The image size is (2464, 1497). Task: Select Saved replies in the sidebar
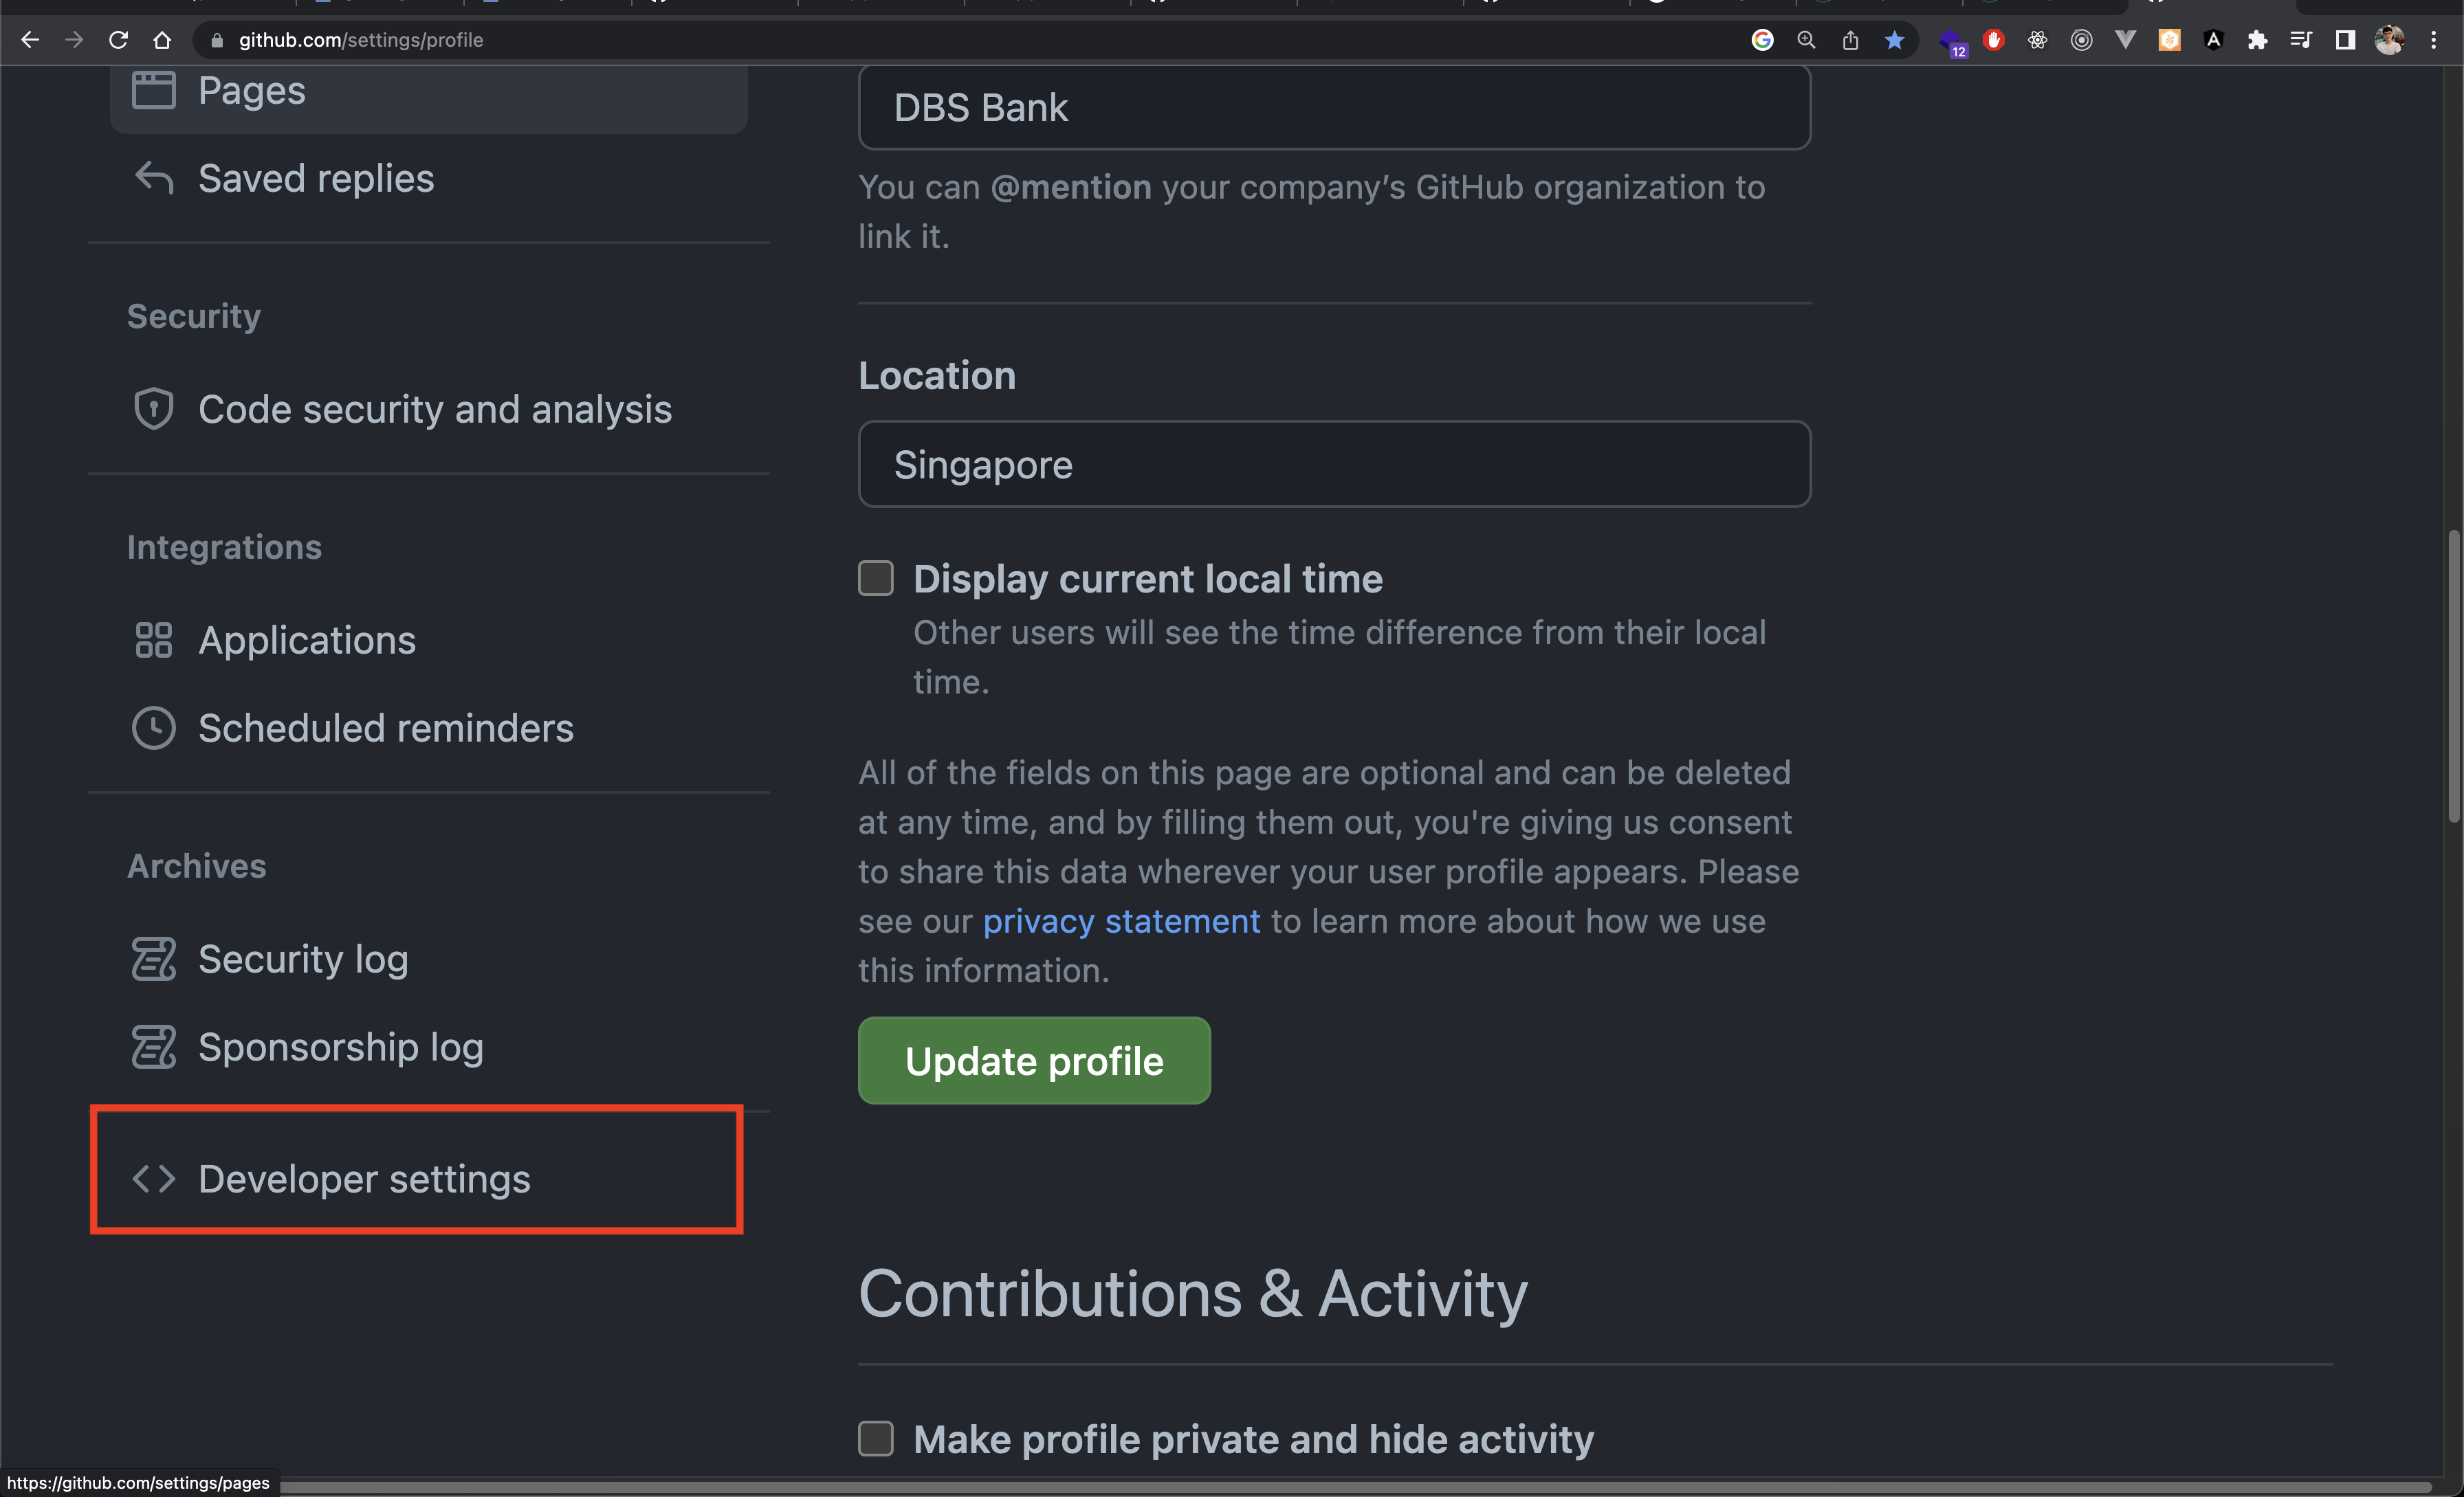pos(316,178)
